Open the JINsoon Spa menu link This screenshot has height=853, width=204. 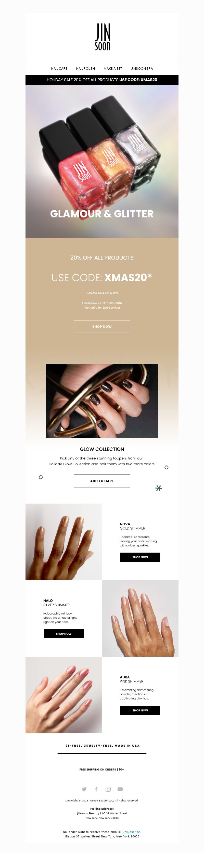pyautogui.click(x=142, y=69)
